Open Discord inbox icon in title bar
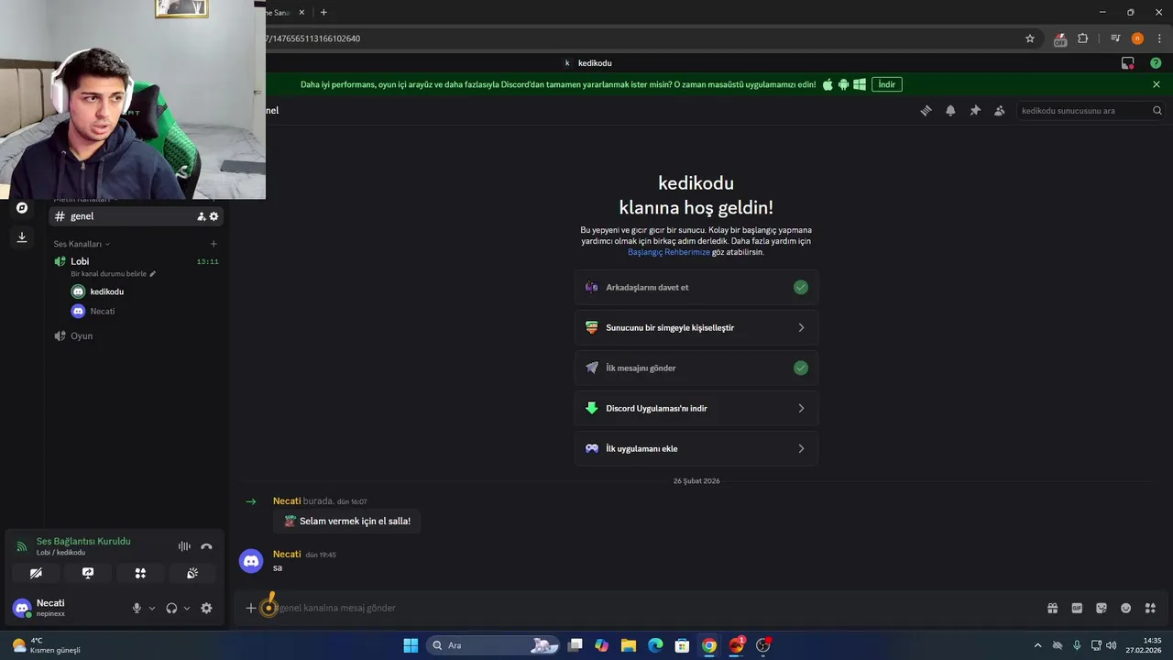This screenshot has height=660, width=1173. [x=1128, y=63]
